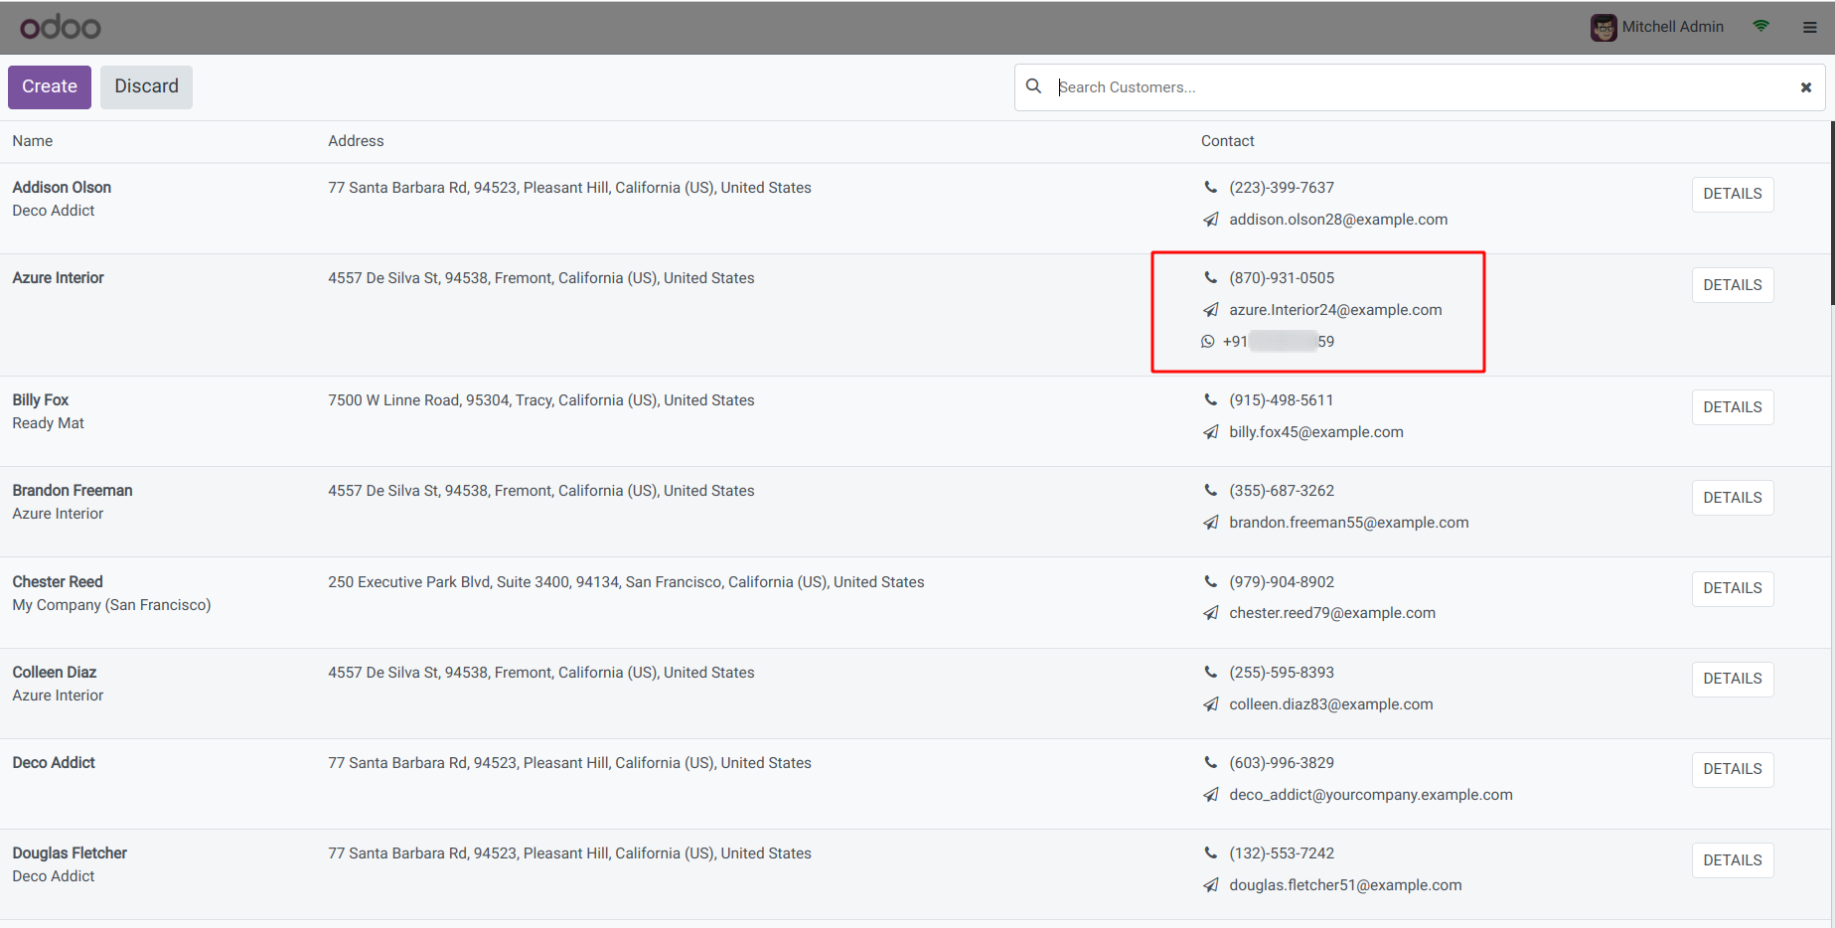Image resolution: width=1835 pixels, height=928 pixels.
Task: Open DETAILS for Addison Olson
Action: 1733,194
